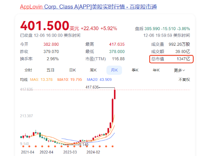
Task: Switch to the 五日 chart tab
Action: [51, 70]
